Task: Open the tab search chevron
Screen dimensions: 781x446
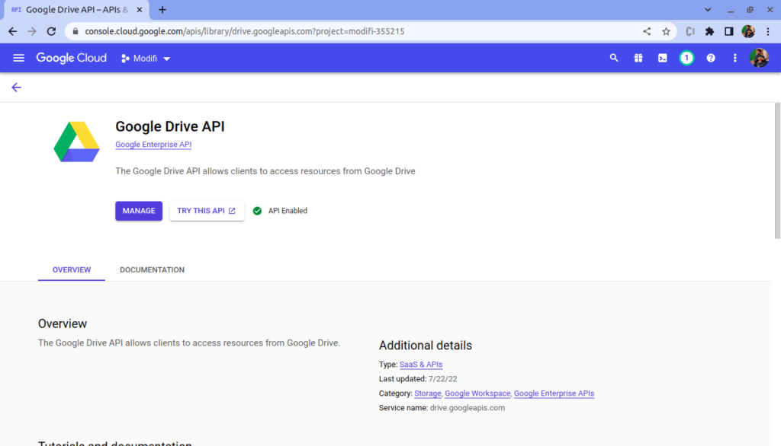Action: (708, 10)
